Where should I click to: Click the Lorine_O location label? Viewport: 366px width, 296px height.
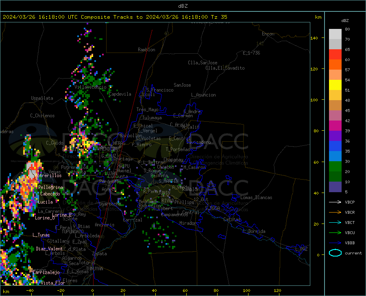[45, 218]
